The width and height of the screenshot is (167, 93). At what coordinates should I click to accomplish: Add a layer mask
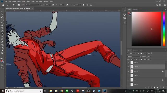point(151,87)
